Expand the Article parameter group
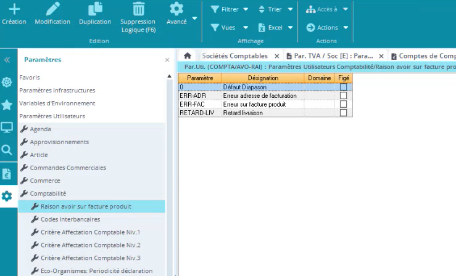This screenshot has width=456, height=276. click(x=91, y=155)
